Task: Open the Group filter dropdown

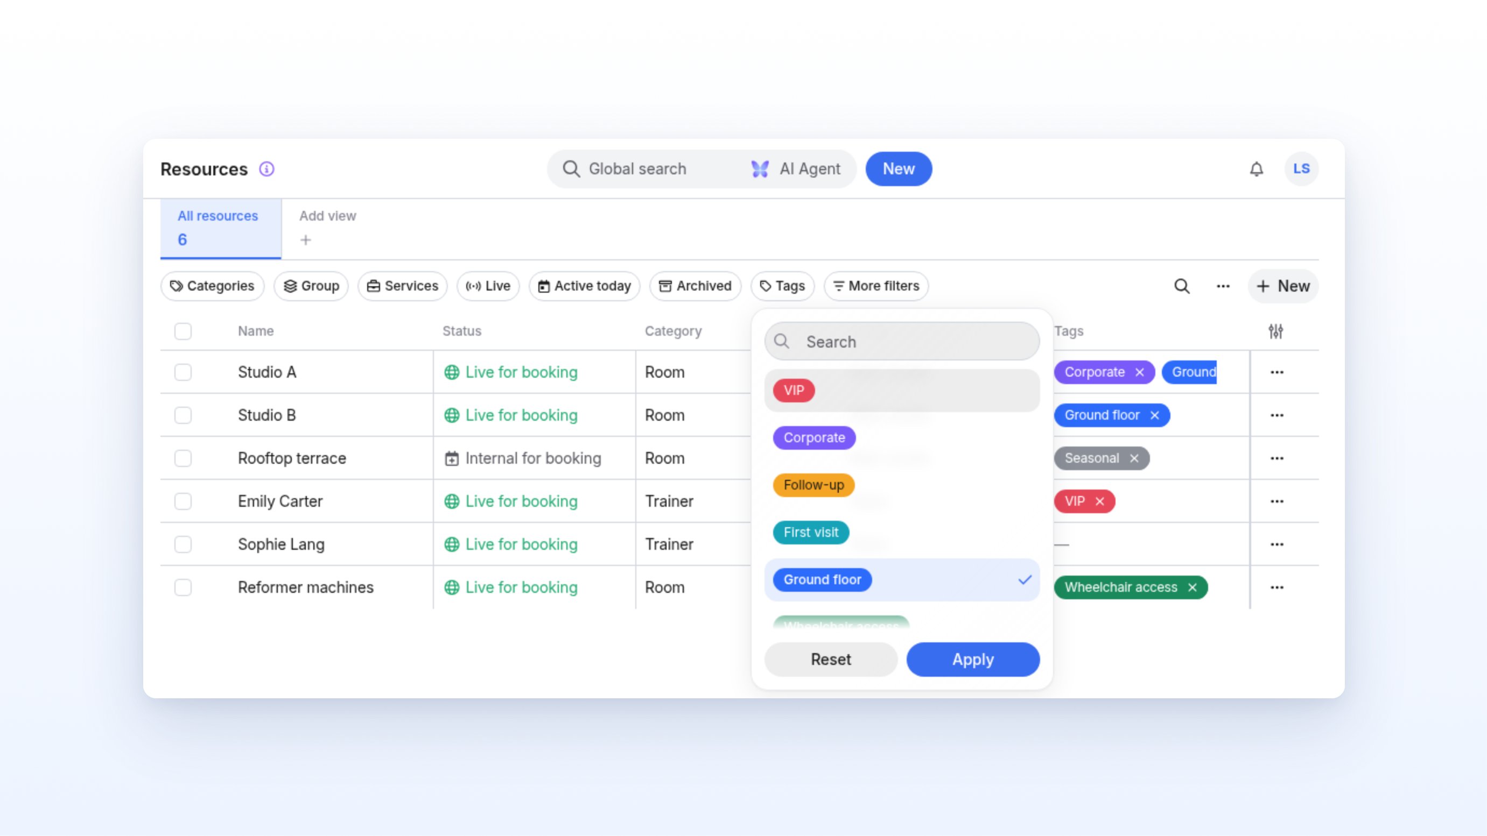Action: pyautogui.click(x=311, y=286)
